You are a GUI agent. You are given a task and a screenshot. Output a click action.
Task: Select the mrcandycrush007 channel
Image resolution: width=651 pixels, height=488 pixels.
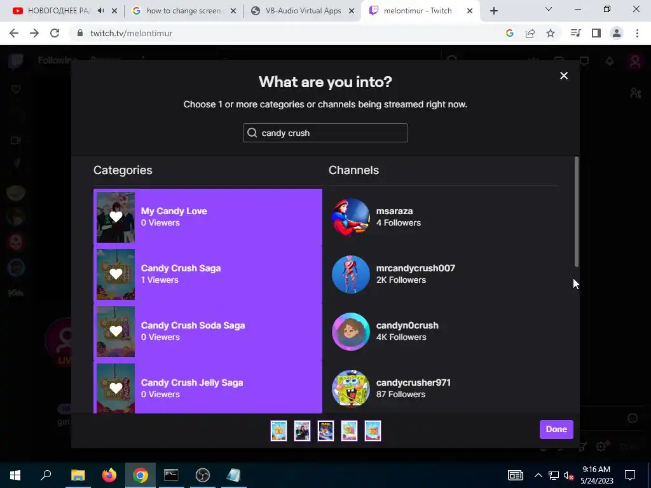click(x=443, y=274)
